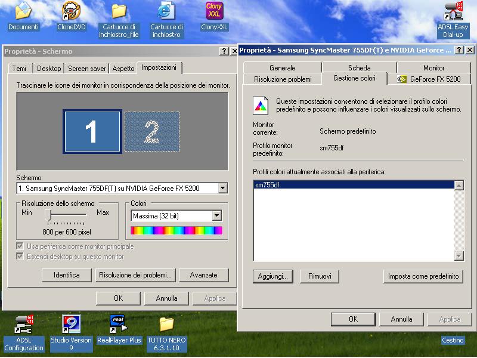The image size is (477, 358).
Task: Select the Cestino recycle bin label
Action: [x=453, y=340]
